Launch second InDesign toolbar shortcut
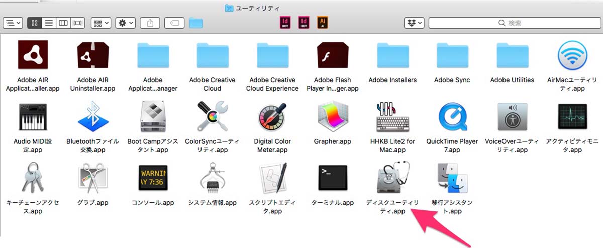This screenshot has height=248, width=603. click(x=304, y=23)
